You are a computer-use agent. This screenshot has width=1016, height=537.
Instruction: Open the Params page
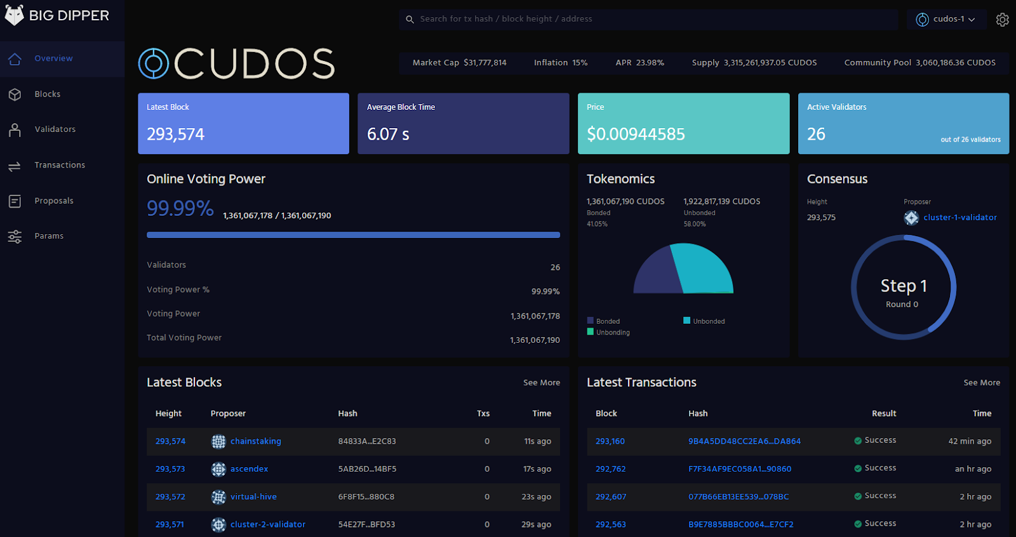tap(62, 236)
